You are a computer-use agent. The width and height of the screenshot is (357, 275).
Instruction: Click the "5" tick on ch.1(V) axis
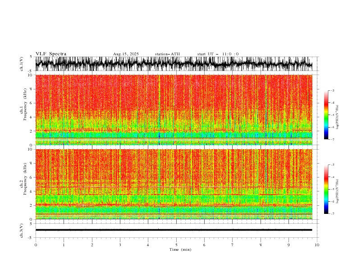click(31, 57)
